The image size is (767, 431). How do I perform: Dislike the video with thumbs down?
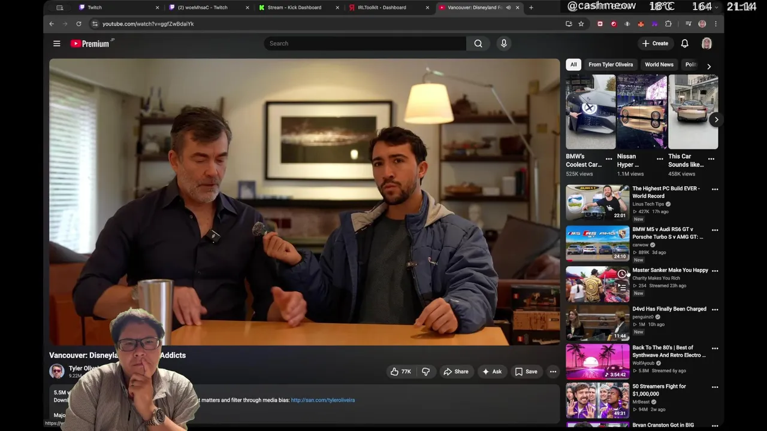click(x=425, y=372)
